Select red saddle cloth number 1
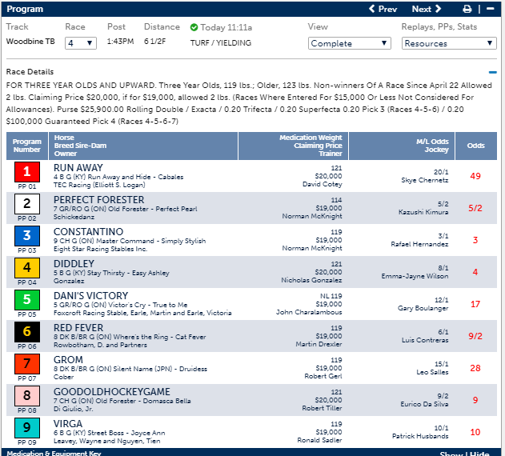Image resolution: width=505 pixels, height=456 pixels. coord(27,172)
